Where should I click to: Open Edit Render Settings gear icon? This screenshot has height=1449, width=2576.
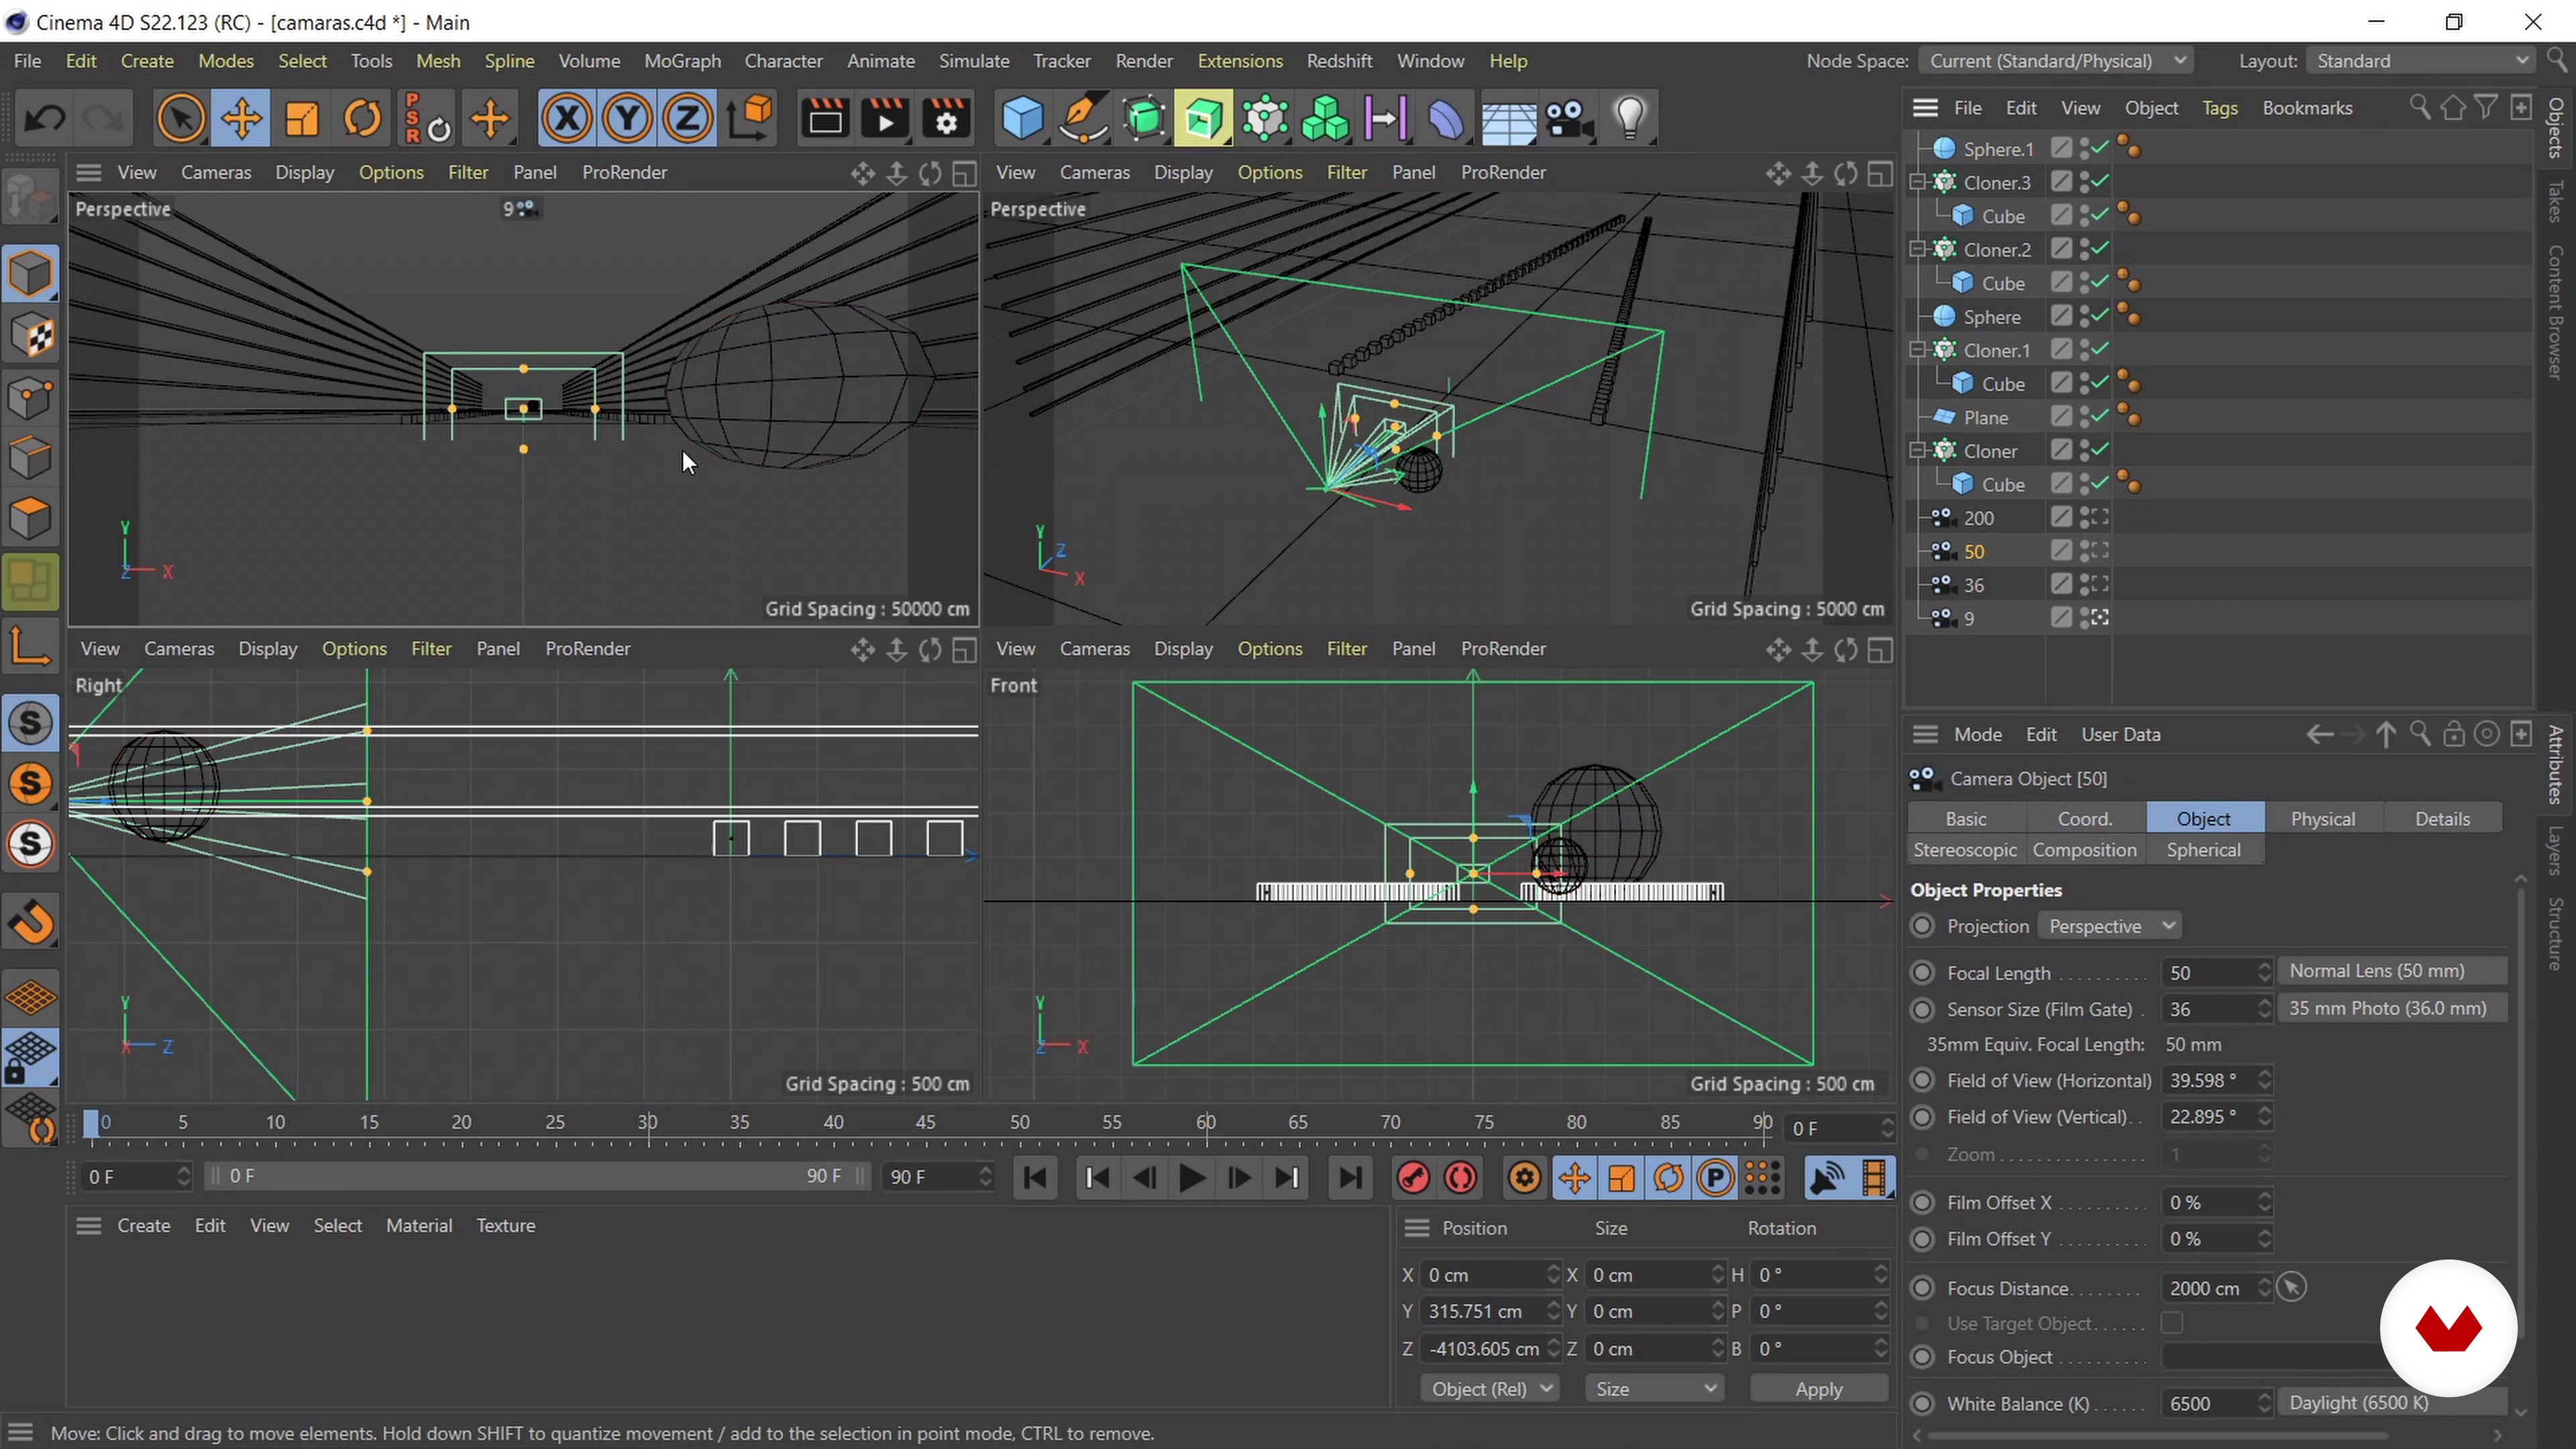946,119
